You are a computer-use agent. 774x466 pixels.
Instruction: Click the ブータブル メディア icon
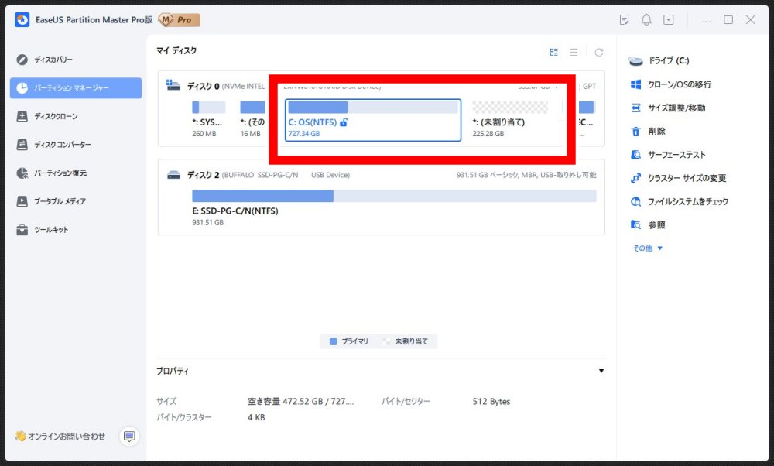22,201
